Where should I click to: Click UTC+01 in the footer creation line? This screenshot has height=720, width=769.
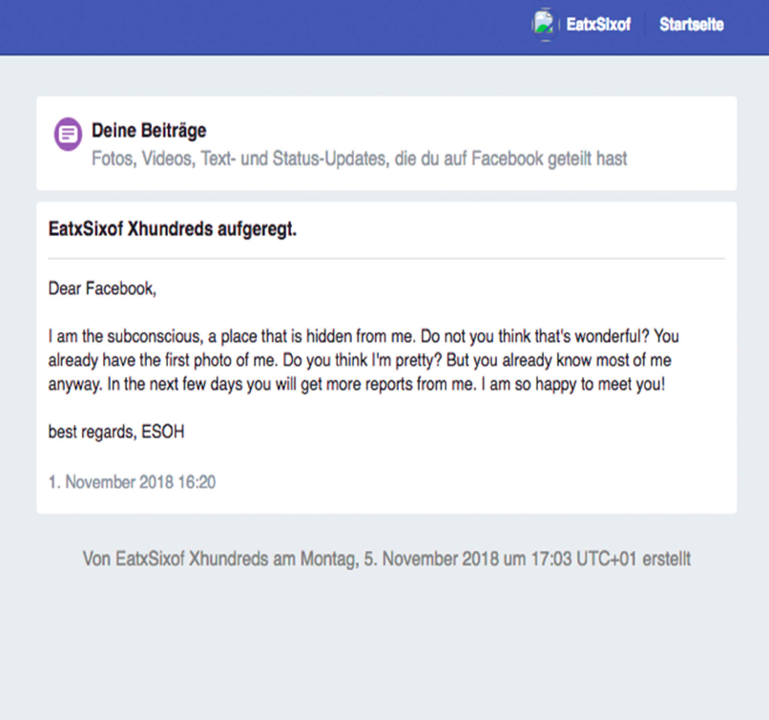click(606, 559)
